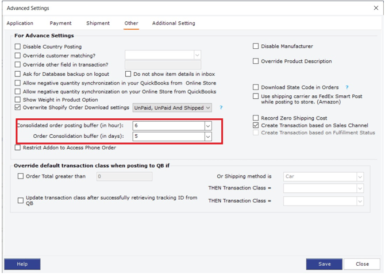Toggle Order Total greater than checkbox

[21, 176]
